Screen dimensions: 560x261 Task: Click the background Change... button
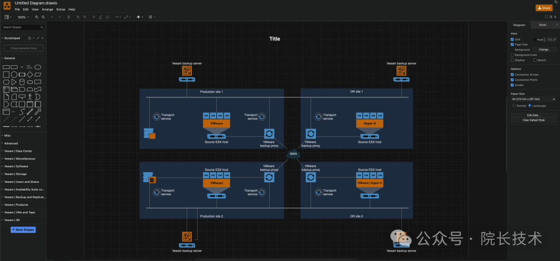tap(544, 50)
